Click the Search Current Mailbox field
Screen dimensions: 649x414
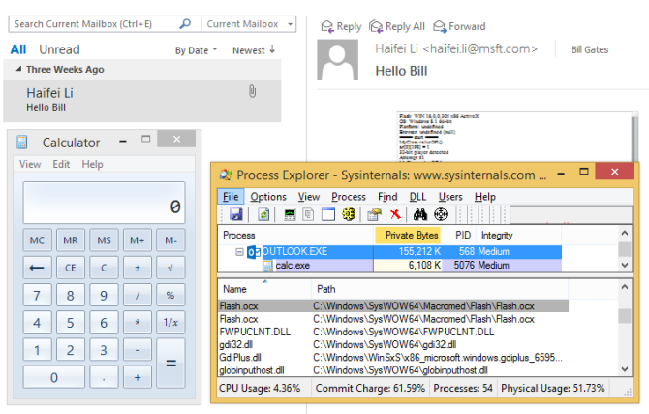97,23
